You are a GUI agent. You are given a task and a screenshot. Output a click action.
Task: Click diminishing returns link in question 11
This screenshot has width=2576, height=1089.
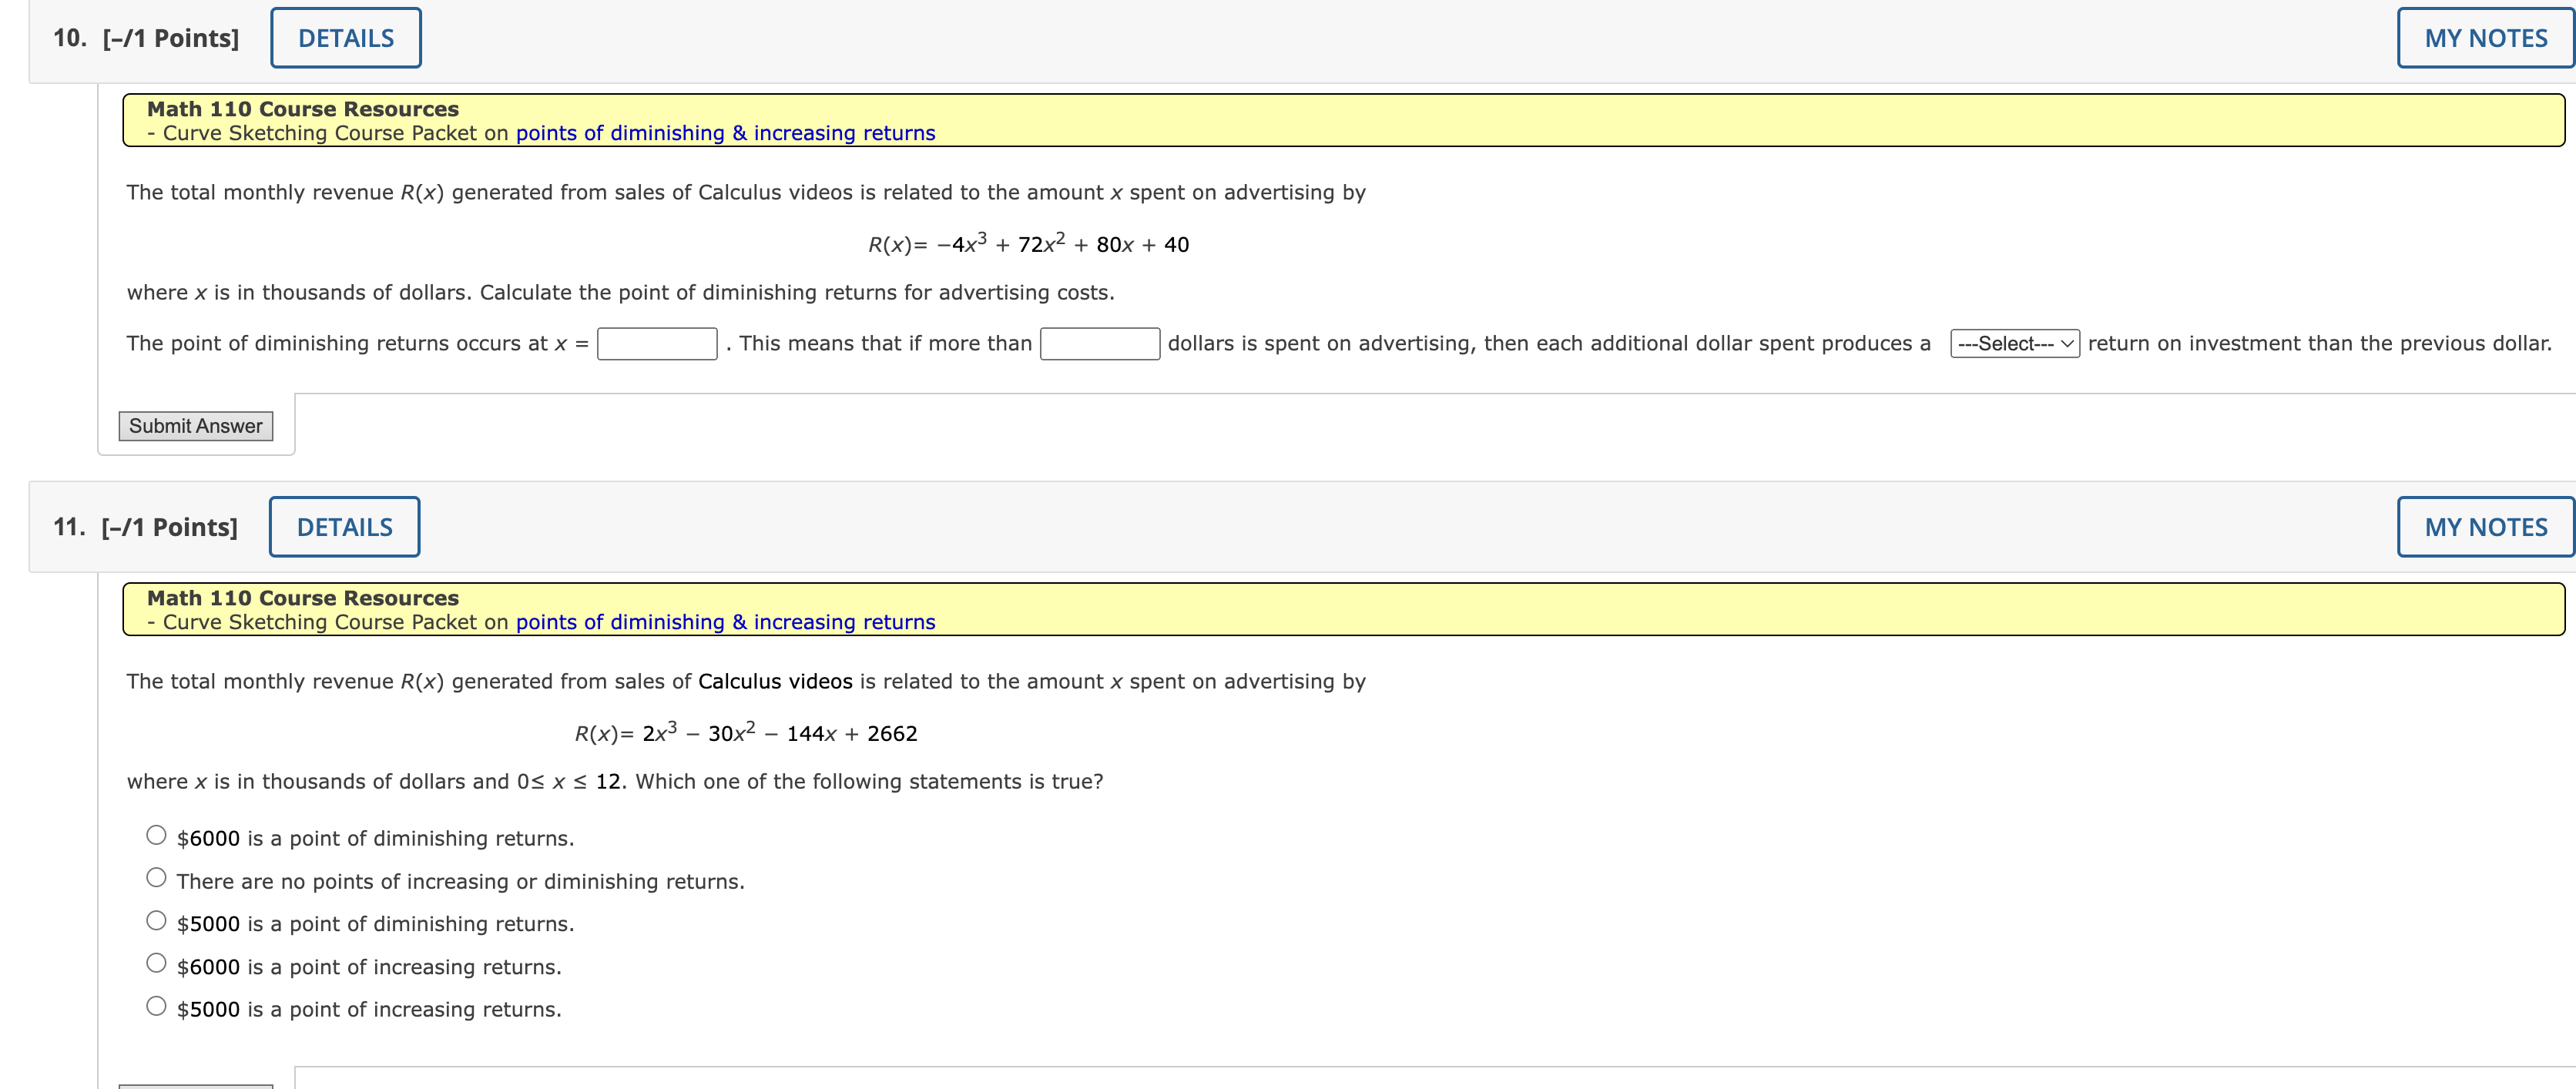point(724,622)
